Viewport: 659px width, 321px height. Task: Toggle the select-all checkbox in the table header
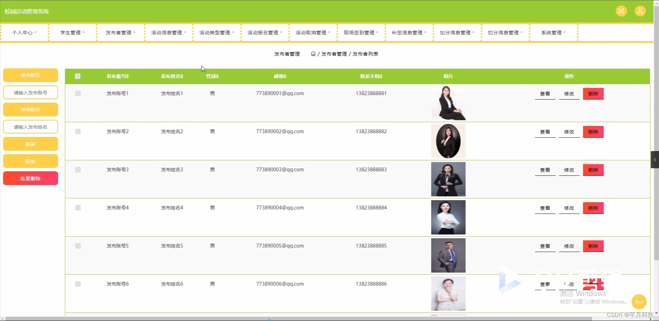click(x=78, y=76)
